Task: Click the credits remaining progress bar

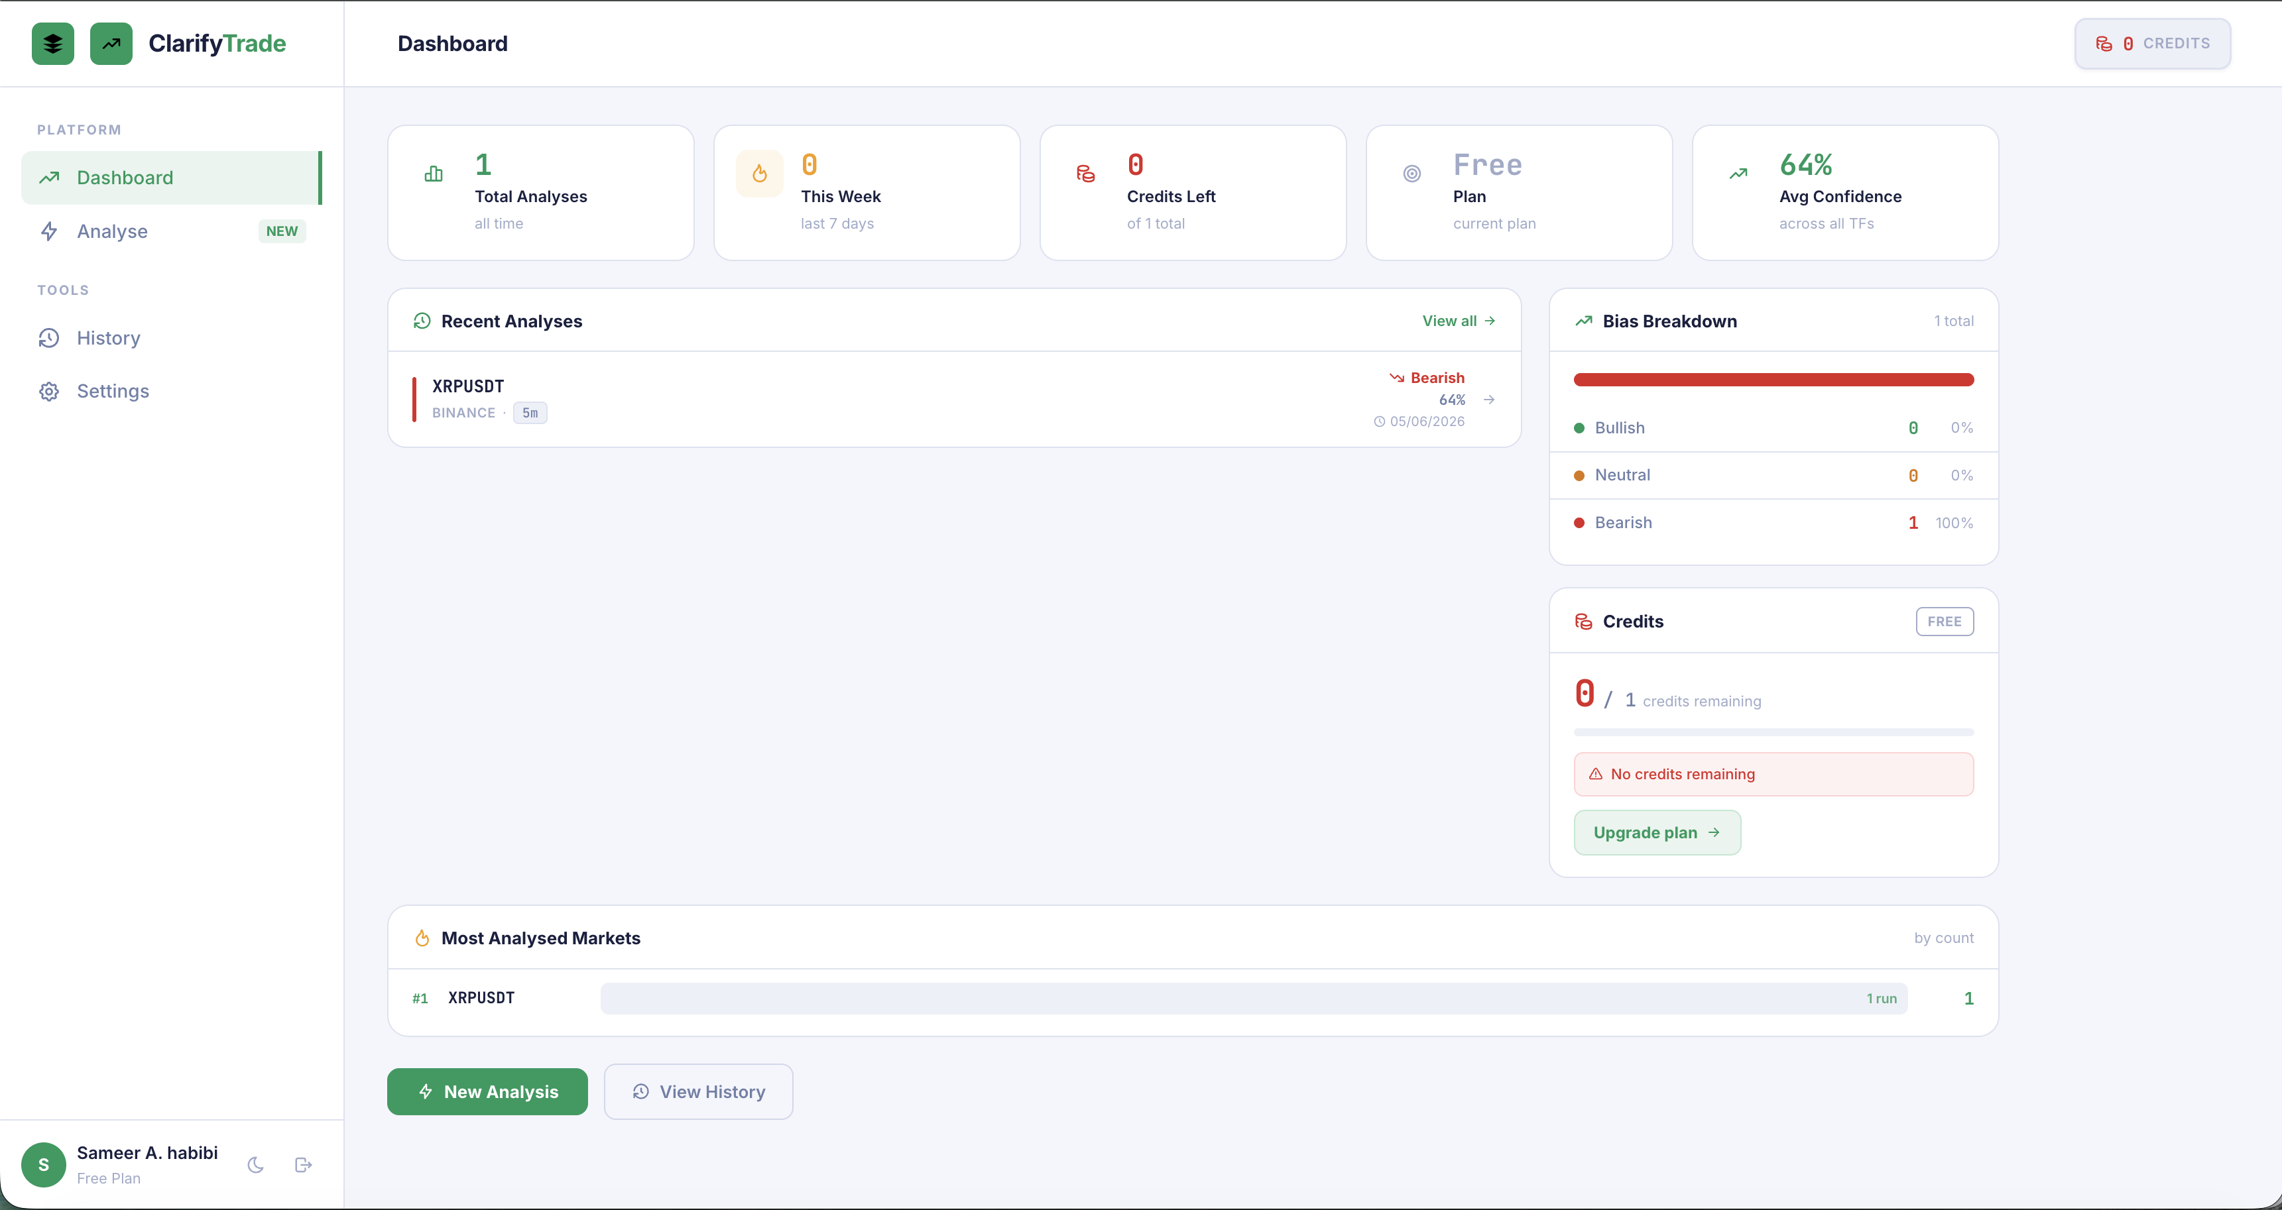Action: [1773, 732]
